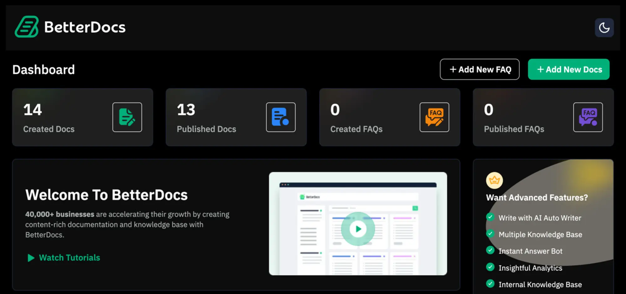Select the 13 Published Docs count
Screen dimensions: 626x294
(x=186, y=110)
